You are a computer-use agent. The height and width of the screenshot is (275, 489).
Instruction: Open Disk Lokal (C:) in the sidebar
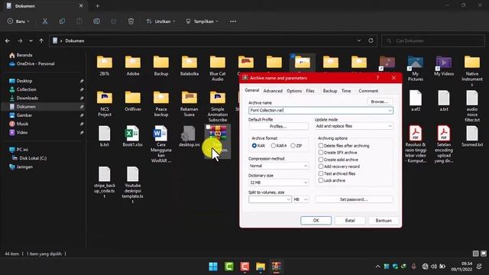tap(33, 158)
